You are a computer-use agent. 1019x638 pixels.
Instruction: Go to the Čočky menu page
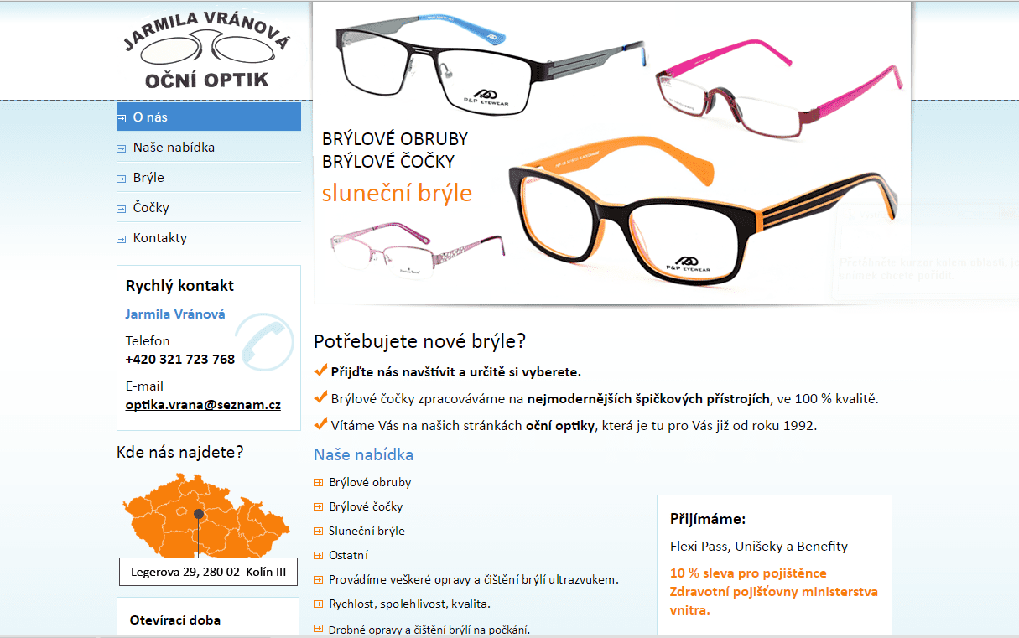[x=209, y=208]
